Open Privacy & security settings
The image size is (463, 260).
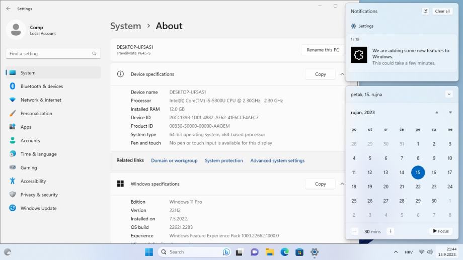coord(39,195)
